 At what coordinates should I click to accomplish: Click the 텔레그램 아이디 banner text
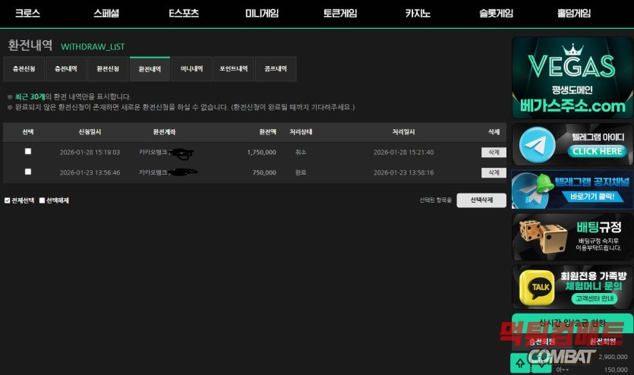(598, 137)
